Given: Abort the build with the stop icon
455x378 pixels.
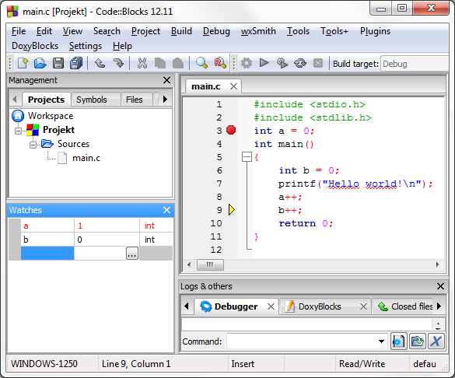Looking at the screenshot, I should 318,63.
